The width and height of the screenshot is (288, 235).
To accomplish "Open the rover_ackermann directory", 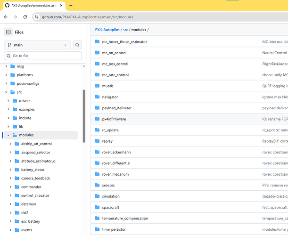I will pyautogui.click(x=116, y=152).
